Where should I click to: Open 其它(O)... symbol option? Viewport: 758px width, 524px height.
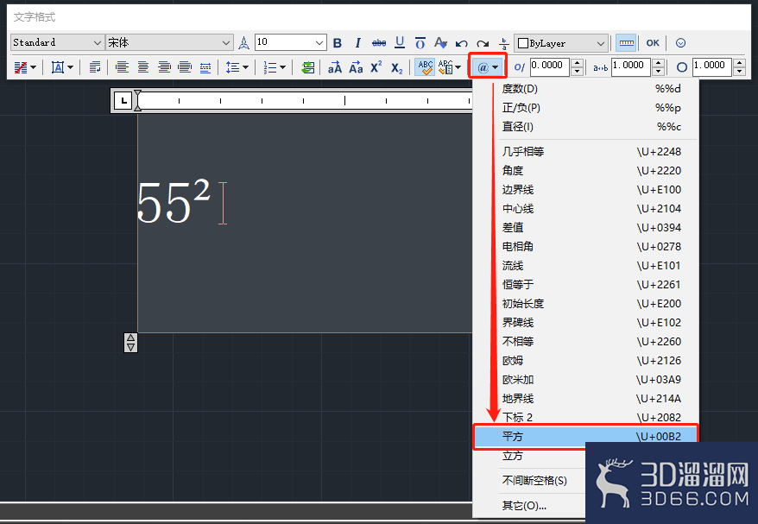click(x=530, y=506)
